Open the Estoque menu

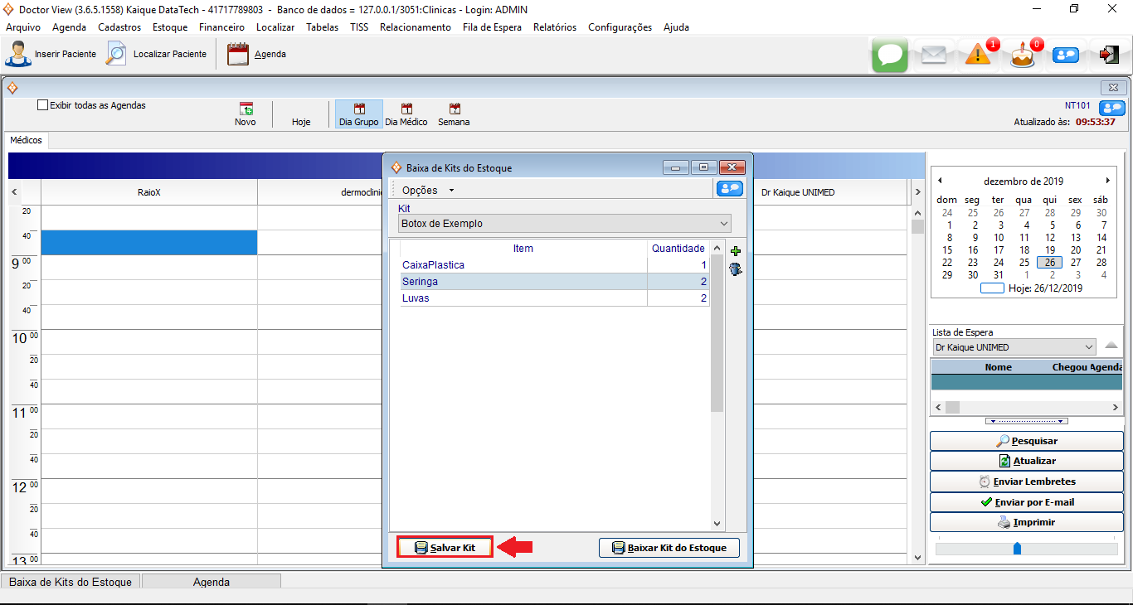170,27
